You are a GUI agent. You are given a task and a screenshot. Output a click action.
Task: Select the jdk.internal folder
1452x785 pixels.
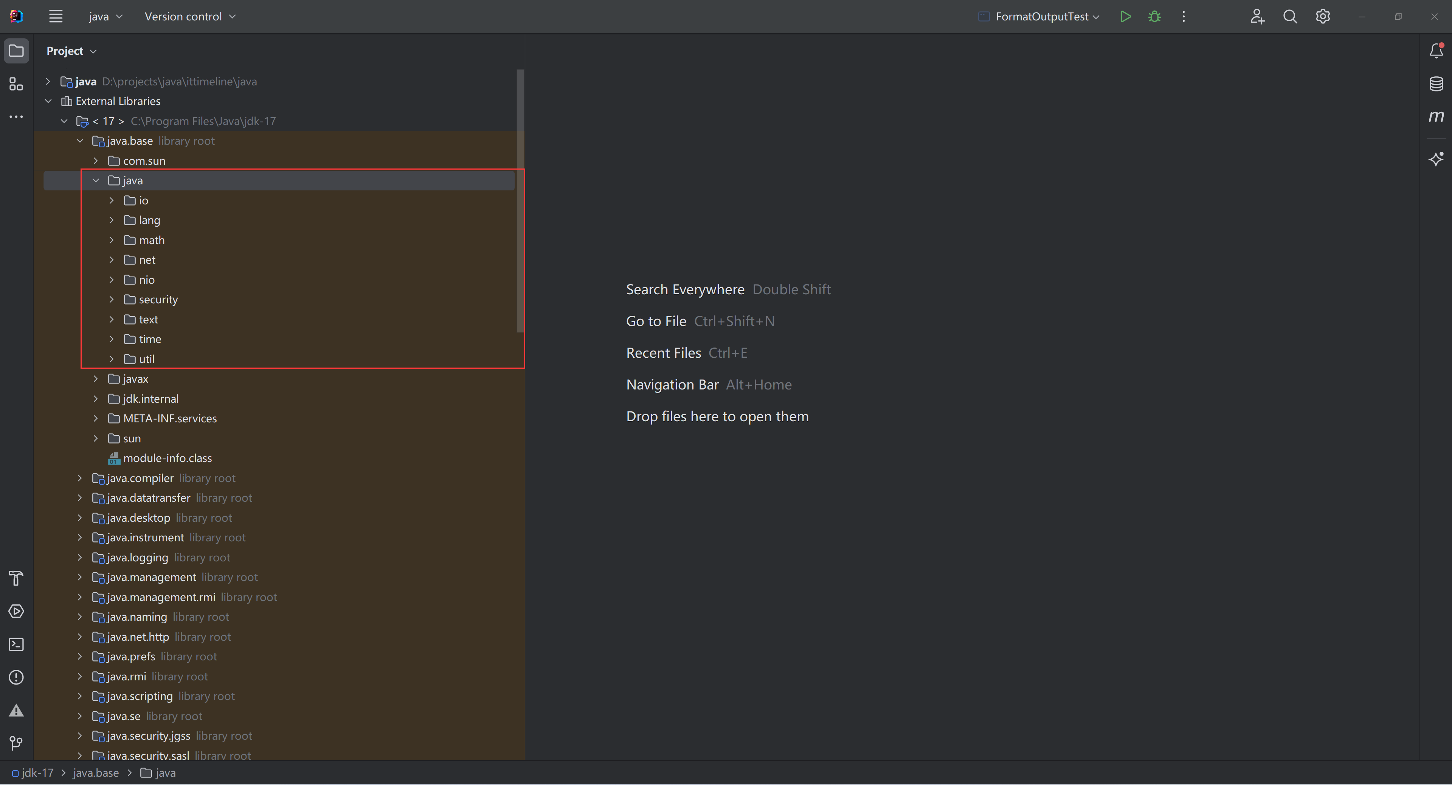(143, 399)
